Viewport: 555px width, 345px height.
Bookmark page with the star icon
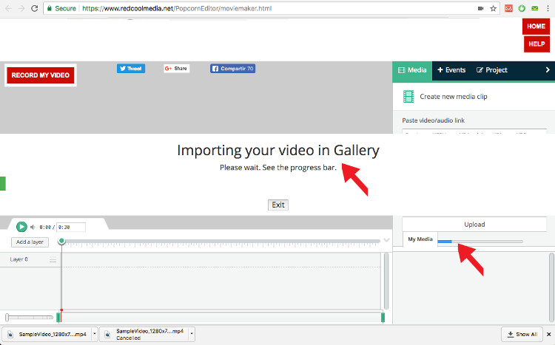[x=493, y=8]
